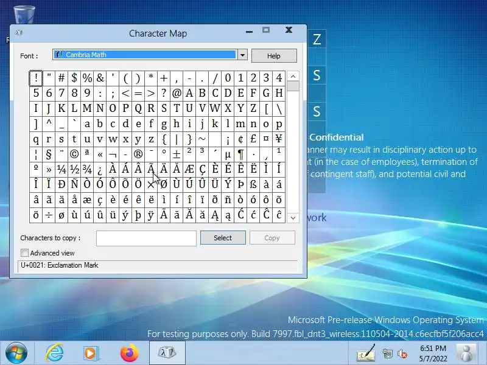This screenshot has width=487, height=365.
Task: Click Character Map title bar icon
Action: tap(19, 32)
